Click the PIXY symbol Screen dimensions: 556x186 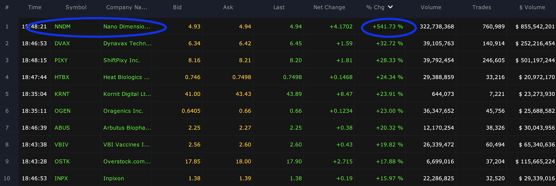point(61,60)
